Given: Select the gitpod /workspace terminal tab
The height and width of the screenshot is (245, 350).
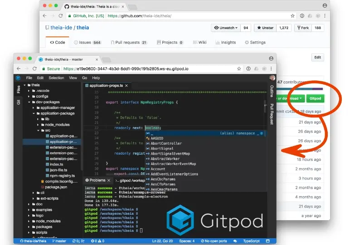Looking at the screenshot, I should [x=130, y=180].
